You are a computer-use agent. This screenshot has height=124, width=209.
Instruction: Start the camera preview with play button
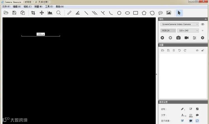[162, 38]
